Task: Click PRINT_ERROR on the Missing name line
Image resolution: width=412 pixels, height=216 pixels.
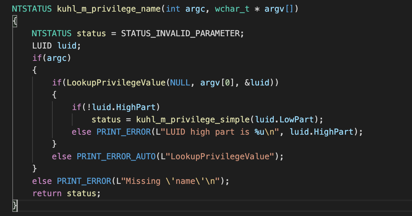Action: [x=84, y=181]
